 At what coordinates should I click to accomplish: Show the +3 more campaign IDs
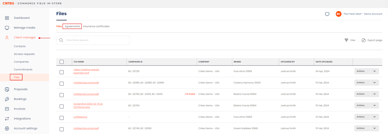pos(190,94)
